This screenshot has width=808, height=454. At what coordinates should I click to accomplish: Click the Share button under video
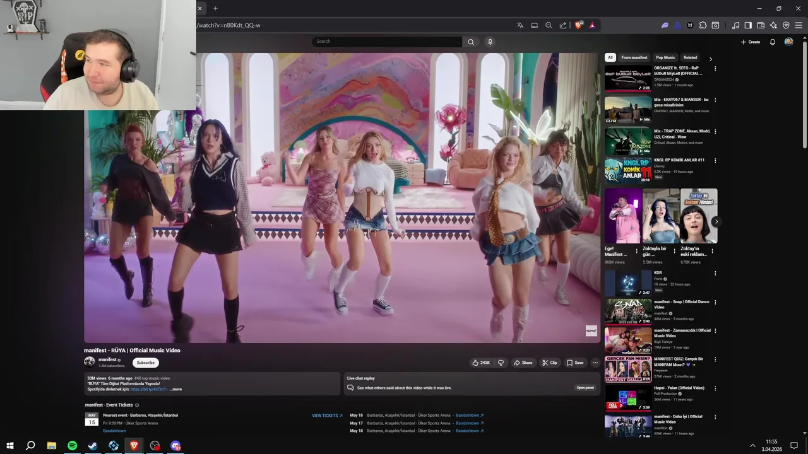pyautogui.click(x=523, y=363)
